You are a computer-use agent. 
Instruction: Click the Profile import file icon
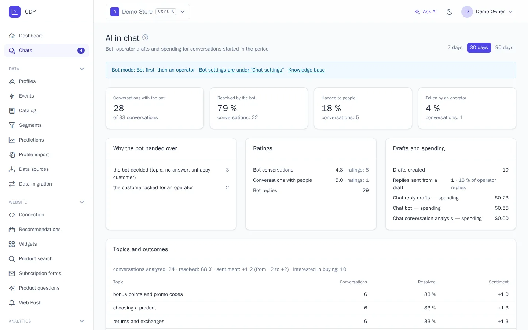[x=12, y=155]
